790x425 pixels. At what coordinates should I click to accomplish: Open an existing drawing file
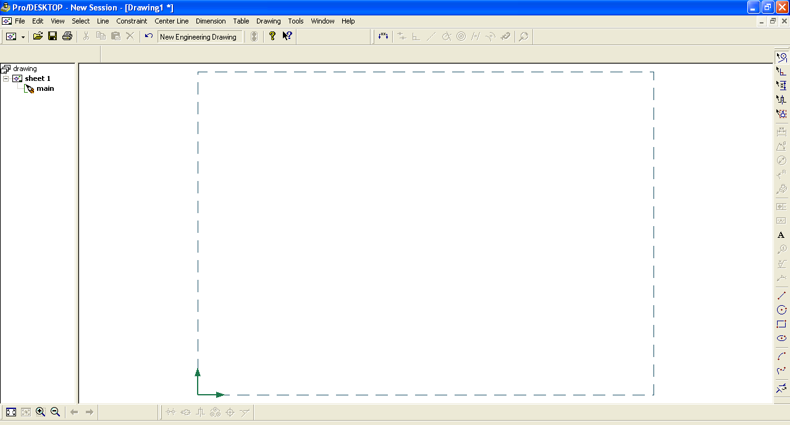(x=38, y=36)
